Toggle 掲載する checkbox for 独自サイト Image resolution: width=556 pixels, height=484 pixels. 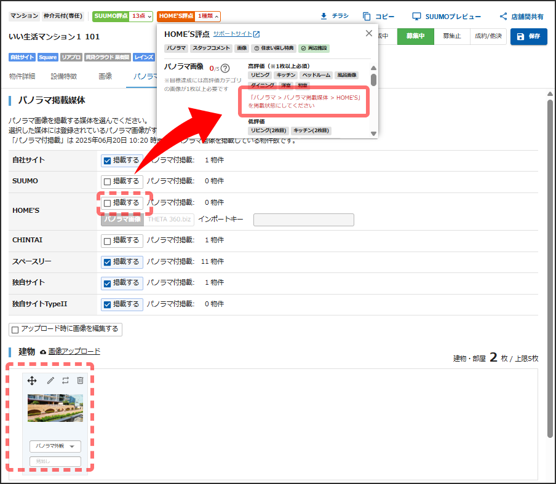tap(107, 284)
